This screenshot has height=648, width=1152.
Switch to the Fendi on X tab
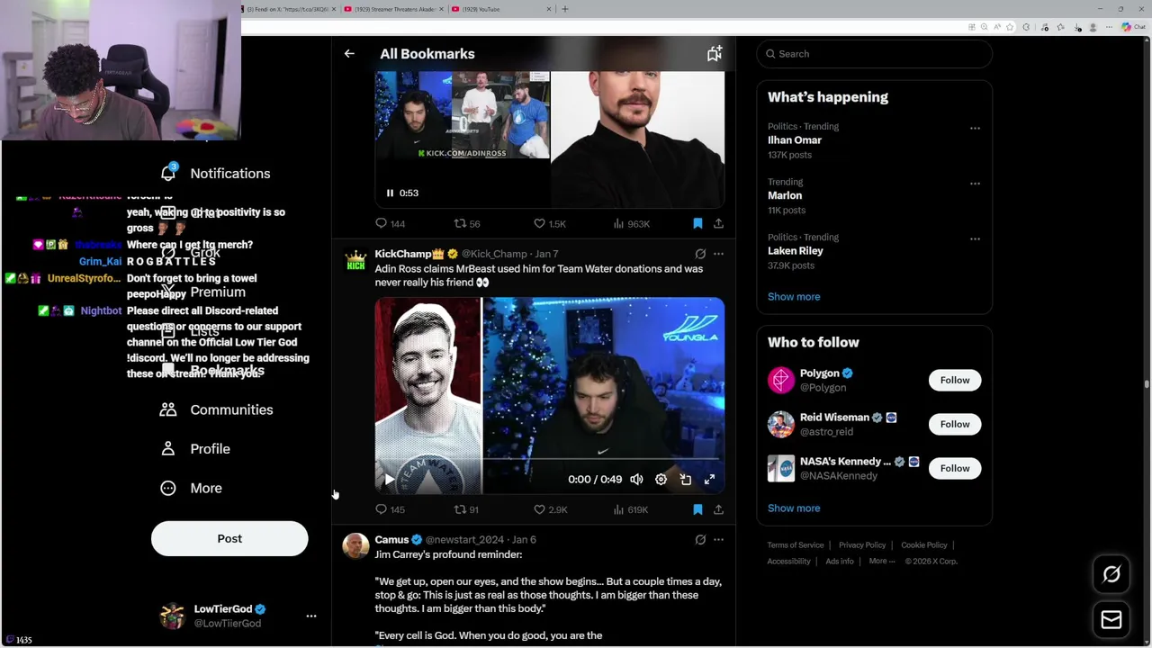287,9
